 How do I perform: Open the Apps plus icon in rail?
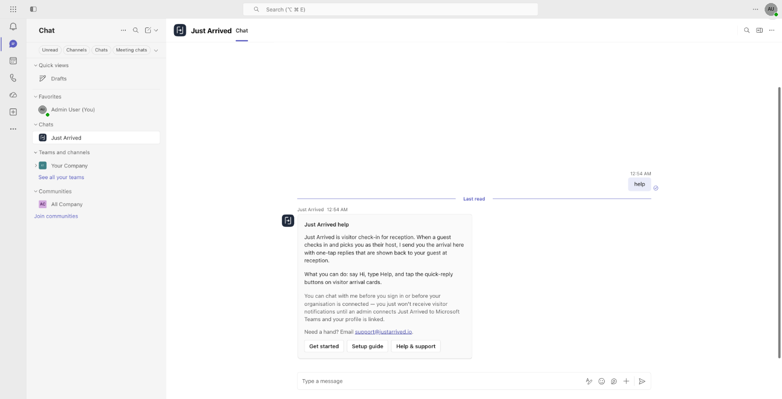point(13,112)
